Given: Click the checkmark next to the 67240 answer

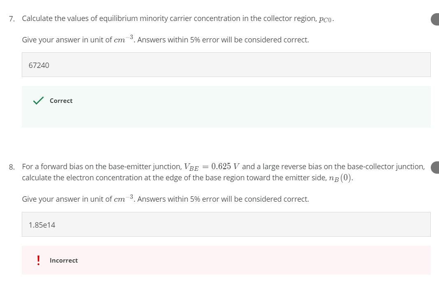Looking at the screenshot, I should point(38,100).
